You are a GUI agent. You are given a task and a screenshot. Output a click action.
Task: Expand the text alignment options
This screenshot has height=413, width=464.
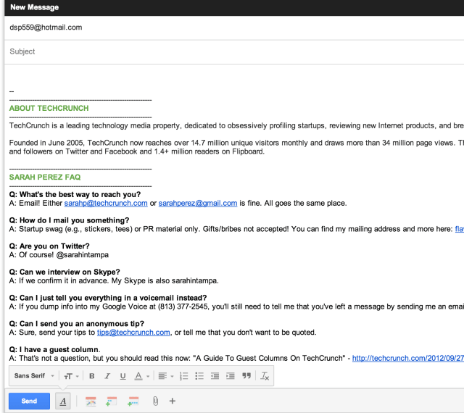point(166,376)
